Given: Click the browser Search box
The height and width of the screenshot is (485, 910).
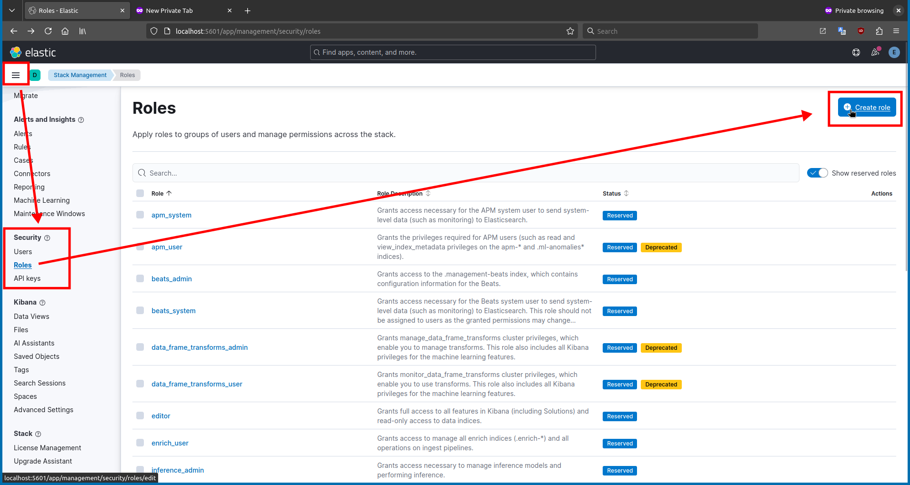Looking at the screenshot, I should tap(670, 31).
